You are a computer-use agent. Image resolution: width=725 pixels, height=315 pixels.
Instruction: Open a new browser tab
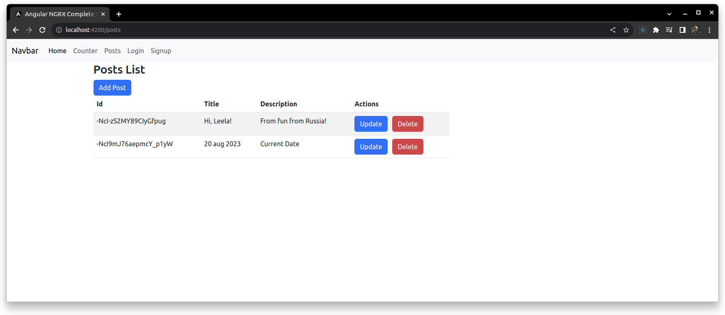[119, 14]
